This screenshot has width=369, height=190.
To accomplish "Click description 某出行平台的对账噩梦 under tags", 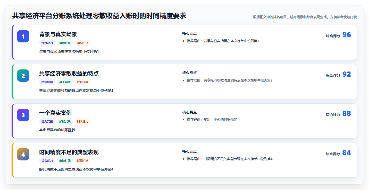I will pos(57,130).
